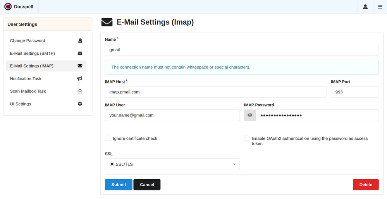Viewport: 387px width, 199px height.
Task: Open E-Mail Settings (IMAP) in sidebar
Action: click(32, 66)
